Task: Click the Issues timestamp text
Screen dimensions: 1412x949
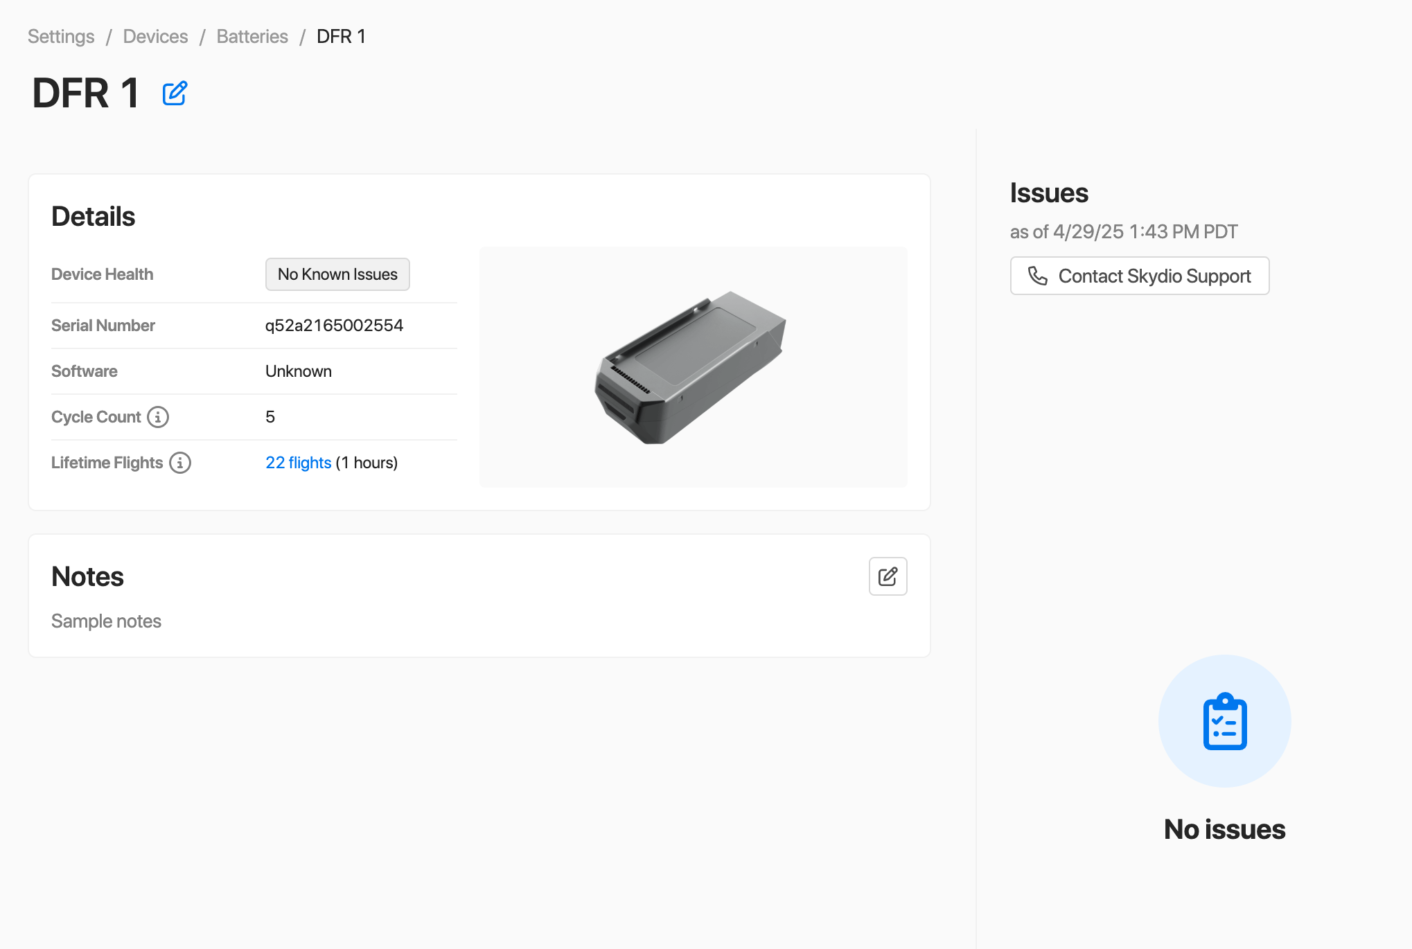Action: point(1123,231)
